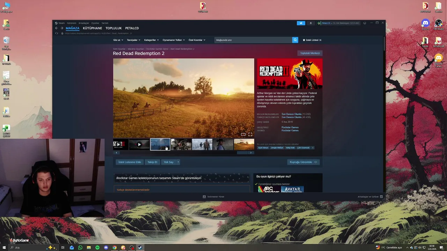Click the blue announcements megaphone icon
This screenshot has height=251, width=447.
(x=301, y=23)
